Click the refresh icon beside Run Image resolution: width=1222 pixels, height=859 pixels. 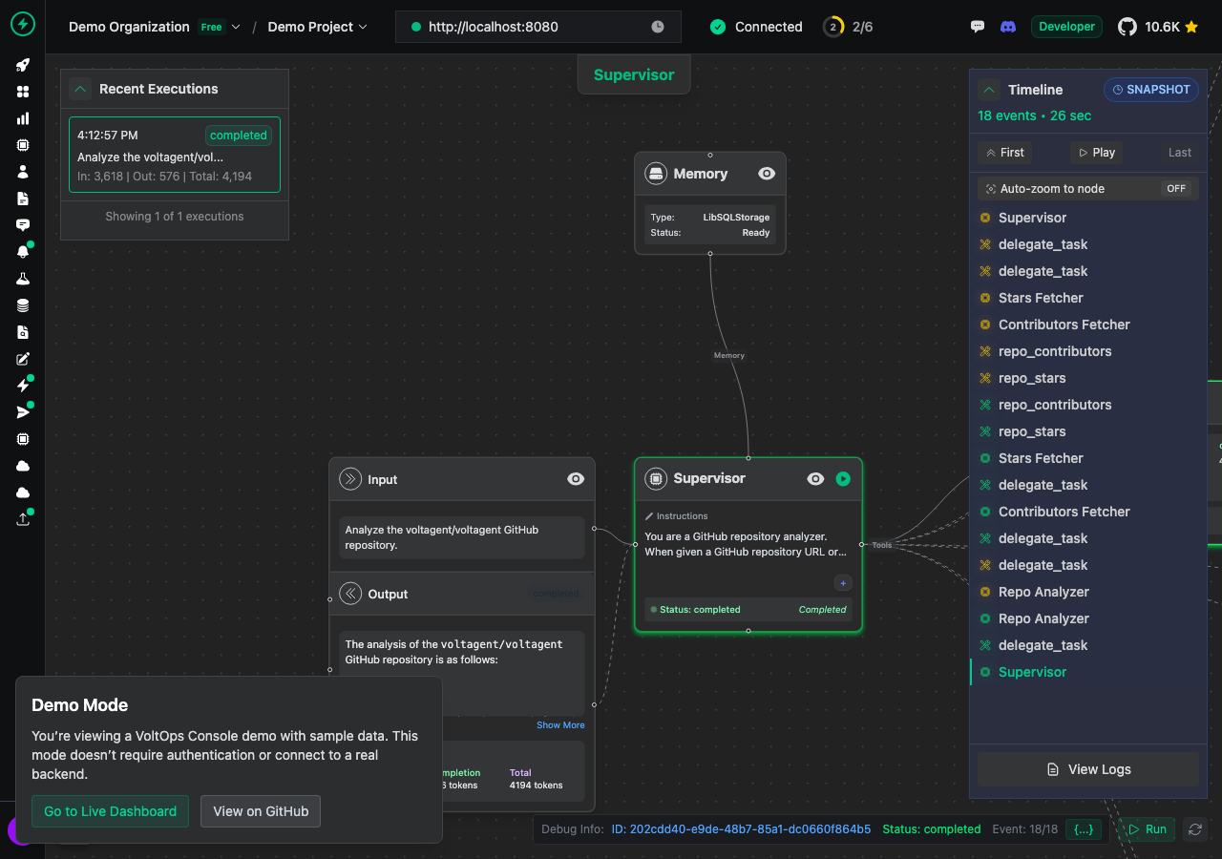pyautogui.click(x=1194, y=829)
